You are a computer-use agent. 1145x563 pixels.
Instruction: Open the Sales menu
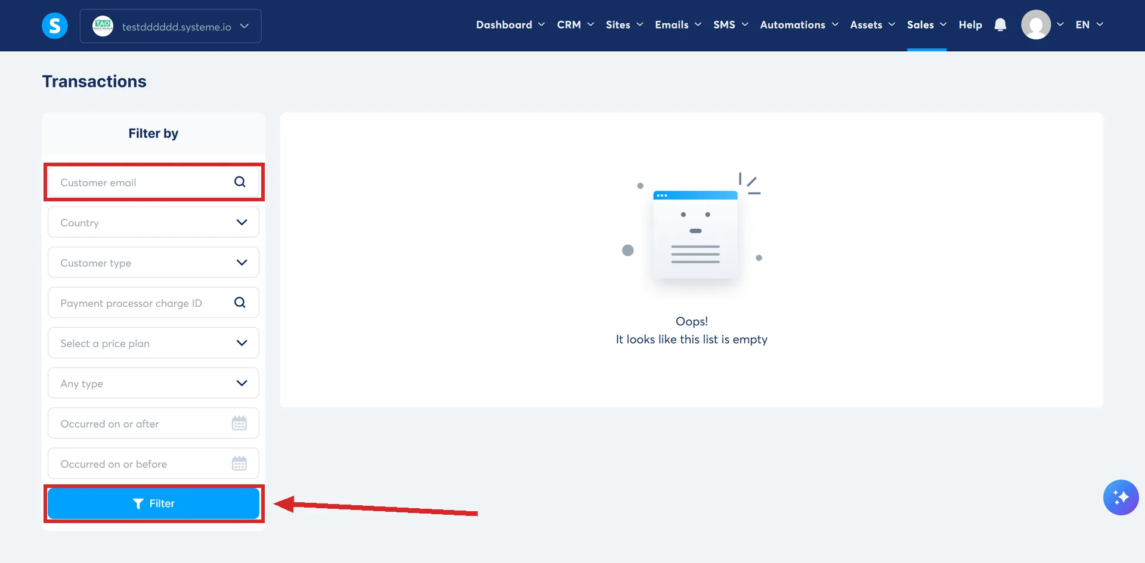click(x=927, y=24)
